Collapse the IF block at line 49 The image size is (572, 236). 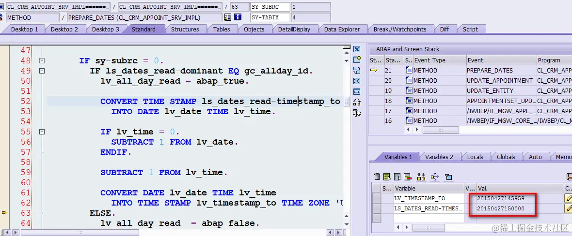pyautogui.click(x=42, y=71)
